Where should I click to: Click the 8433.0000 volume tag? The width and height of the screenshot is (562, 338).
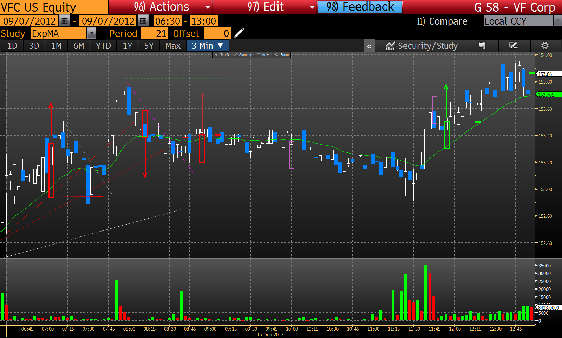click(548, 308)
